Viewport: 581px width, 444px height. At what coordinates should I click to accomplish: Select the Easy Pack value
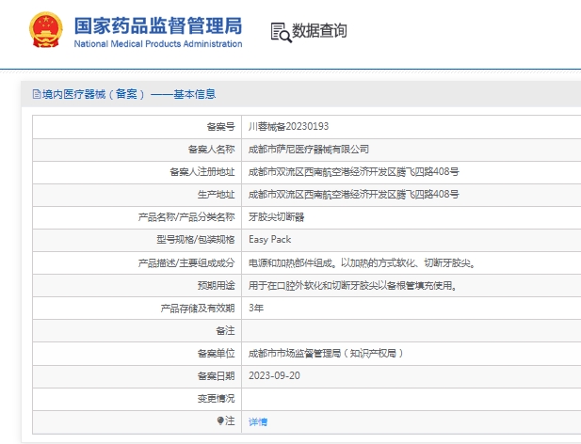coord(269,240)
